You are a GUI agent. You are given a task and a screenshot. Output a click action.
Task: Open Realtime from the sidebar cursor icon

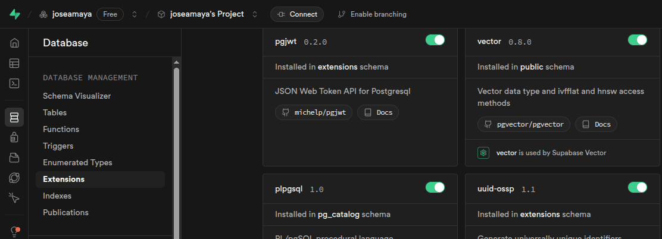[14, 197]
